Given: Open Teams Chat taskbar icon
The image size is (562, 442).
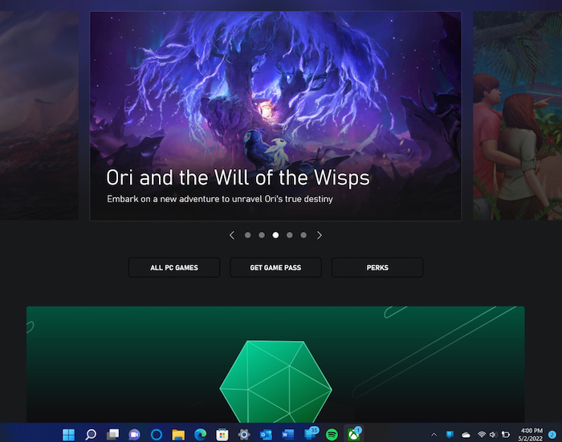Looking at the screenshot, I should pyautogui.click(x=134, y=435).
